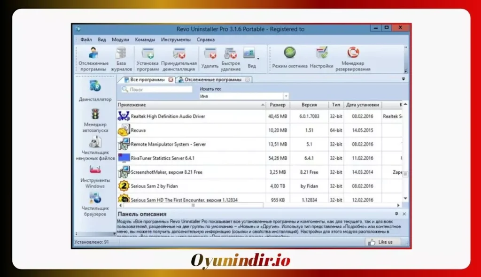Open the Инструменты menu
The image size is (481, 277).
(176, 39)
